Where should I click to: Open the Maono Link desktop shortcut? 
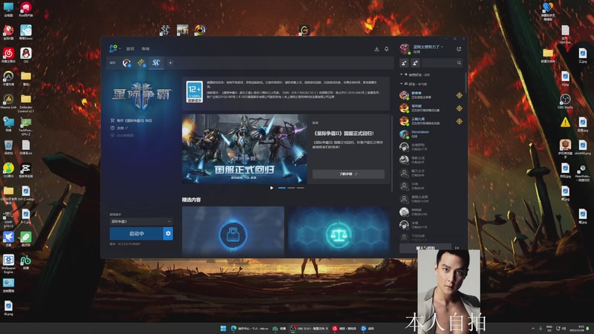coord(8,102)
